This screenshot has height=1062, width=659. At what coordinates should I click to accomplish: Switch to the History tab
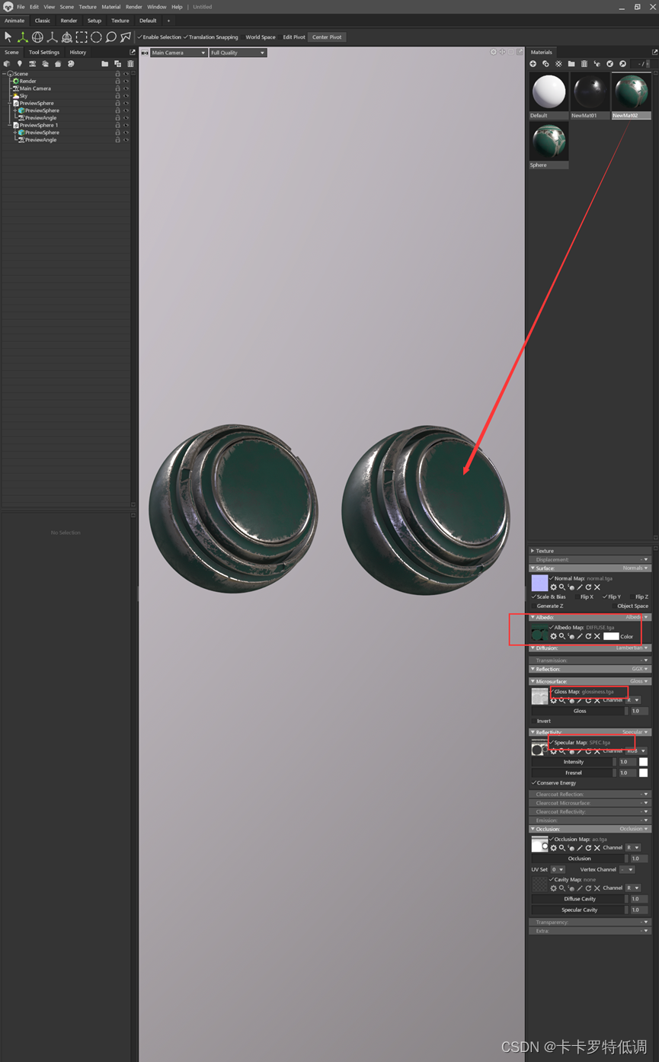[x=78, y=53]
